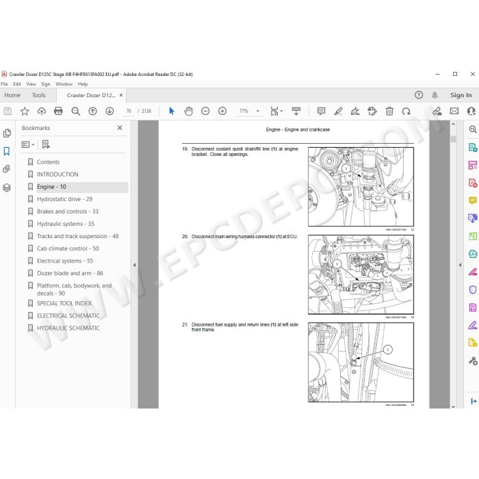
Task: Open the zoom percentage dropdown
Action: point(258,111)
